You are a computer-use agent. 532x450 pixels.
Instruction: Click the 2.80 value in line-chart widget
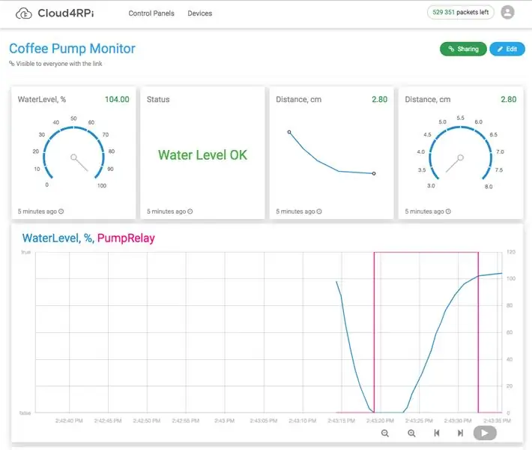pyautogui.click(x=379, y=100)
